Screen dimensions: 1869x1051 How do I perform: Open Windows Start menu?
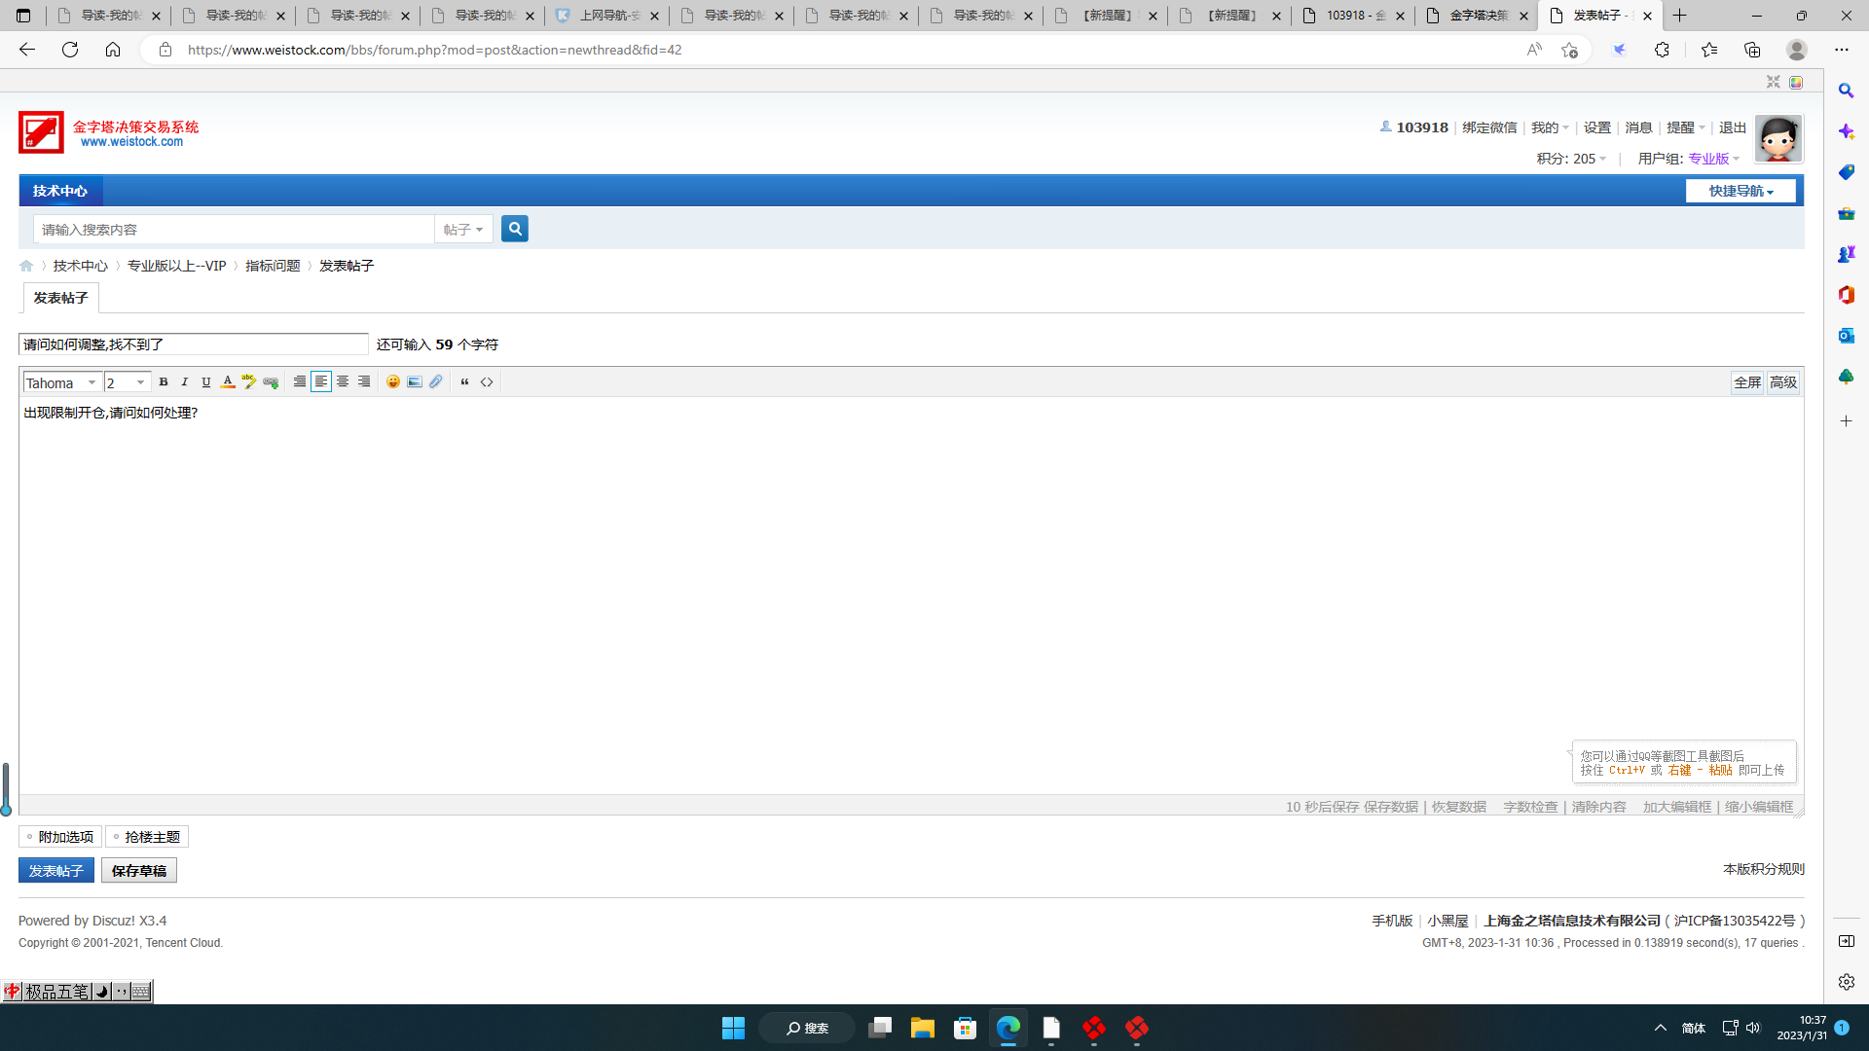[733, 1028]
